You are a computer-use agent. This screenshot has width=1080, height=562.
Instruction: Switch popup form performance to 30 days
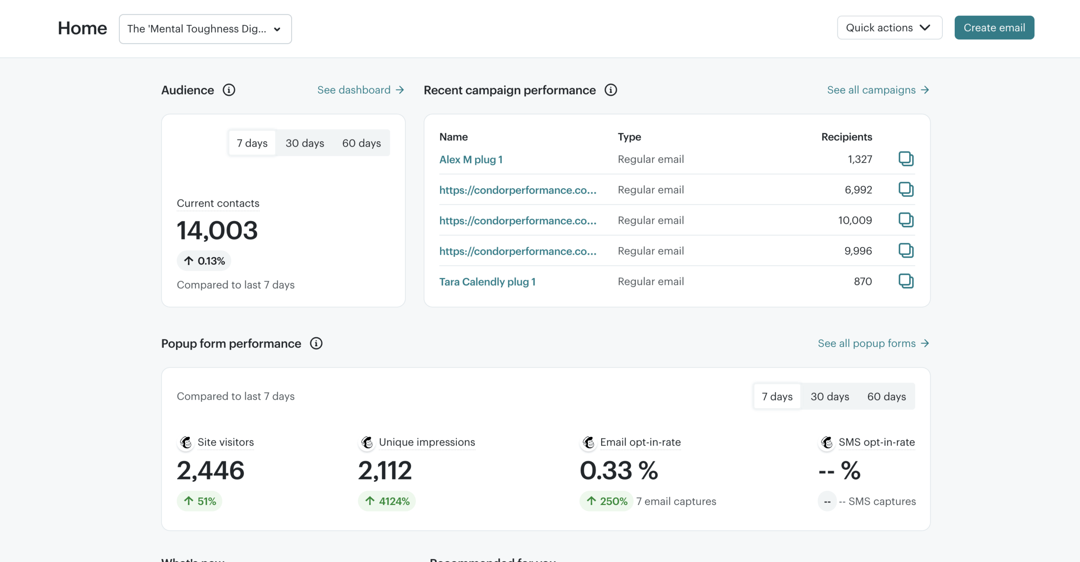click(x=829, y=396)
